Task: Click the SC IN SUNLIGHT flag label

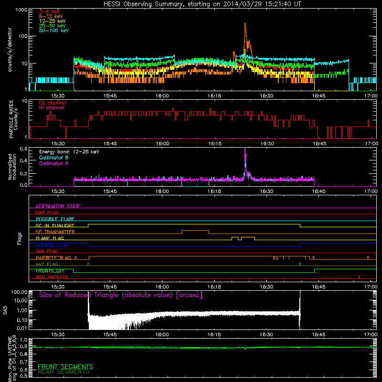Action: tap(55, 225)
